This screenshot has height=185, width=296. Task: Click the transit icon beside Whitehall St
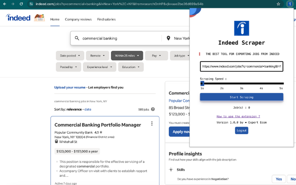click(56, 142)
